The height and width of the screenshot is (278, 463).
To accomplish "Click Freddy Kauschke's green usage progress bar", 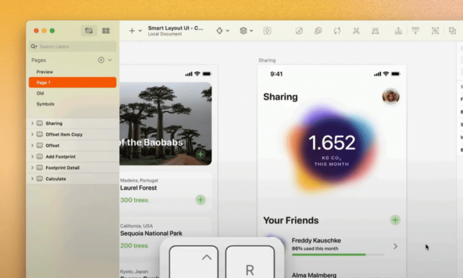I will (329, 255).
